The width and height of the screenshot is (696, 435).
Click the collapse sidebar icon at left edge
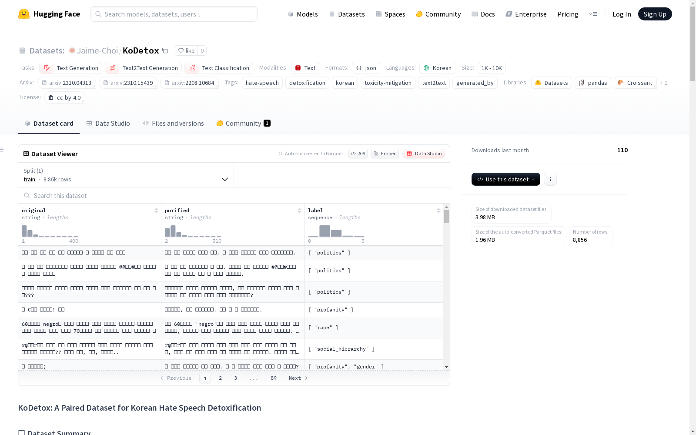2,150
